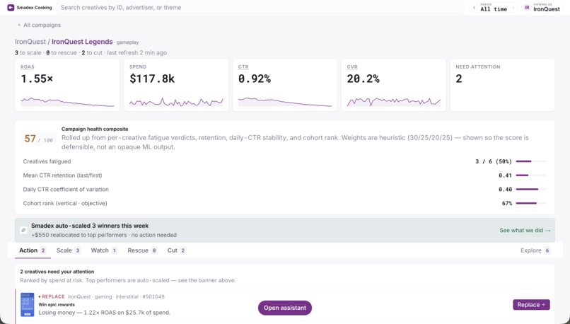
Task: Click the Daily CTR coefficient of variation bar
Action: (x=531, y=189)
